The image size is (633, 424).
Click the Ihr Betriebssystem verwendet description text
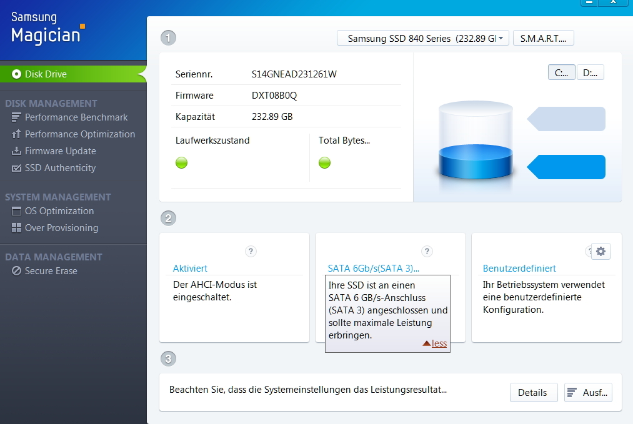click(544, 297)
